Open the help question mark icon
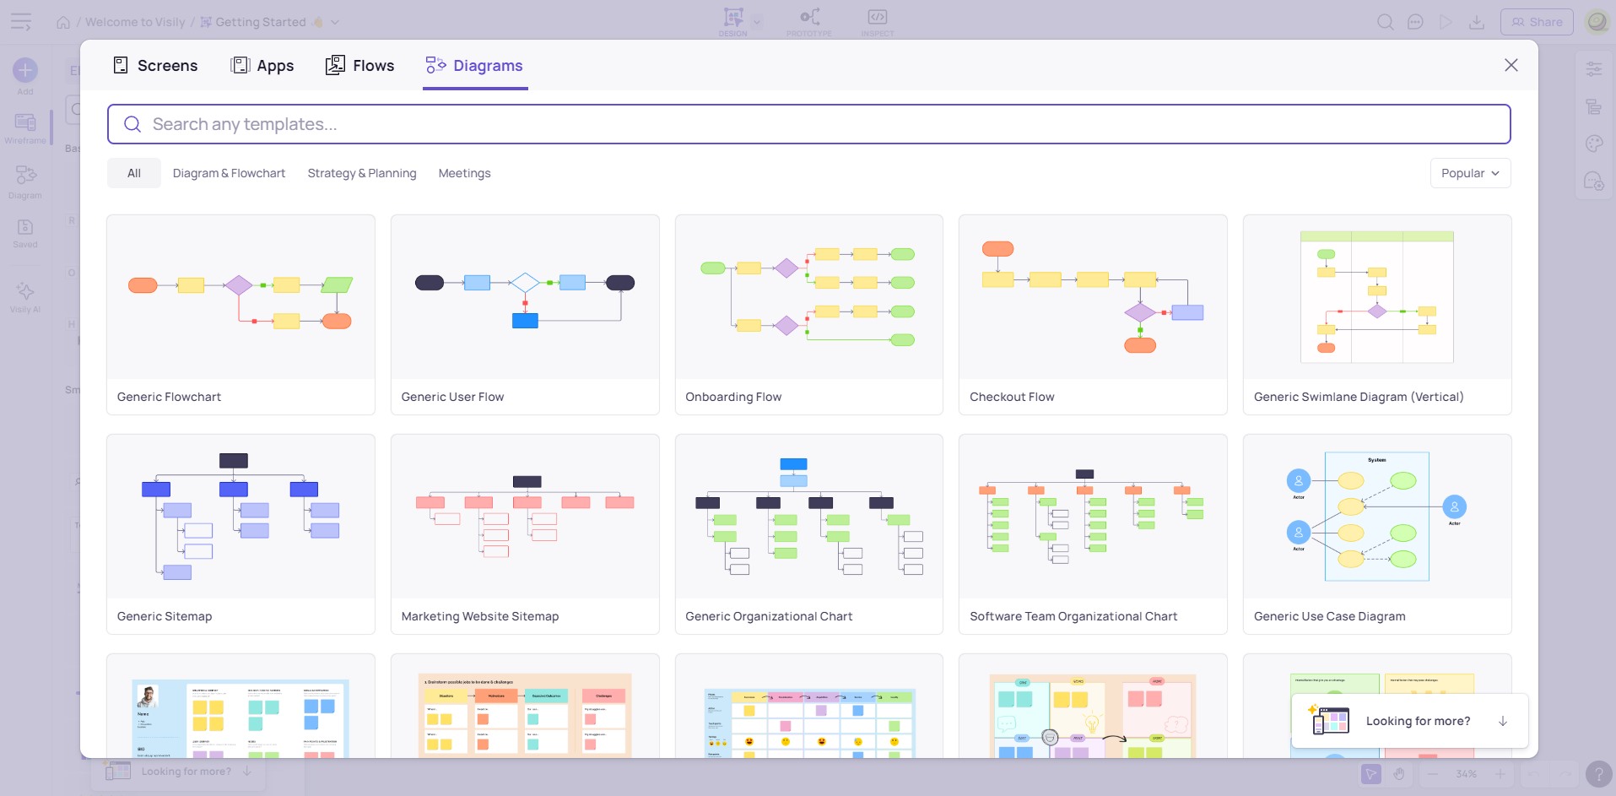1616x796 pixels. pyautogui.click(x=1598, y=774)
